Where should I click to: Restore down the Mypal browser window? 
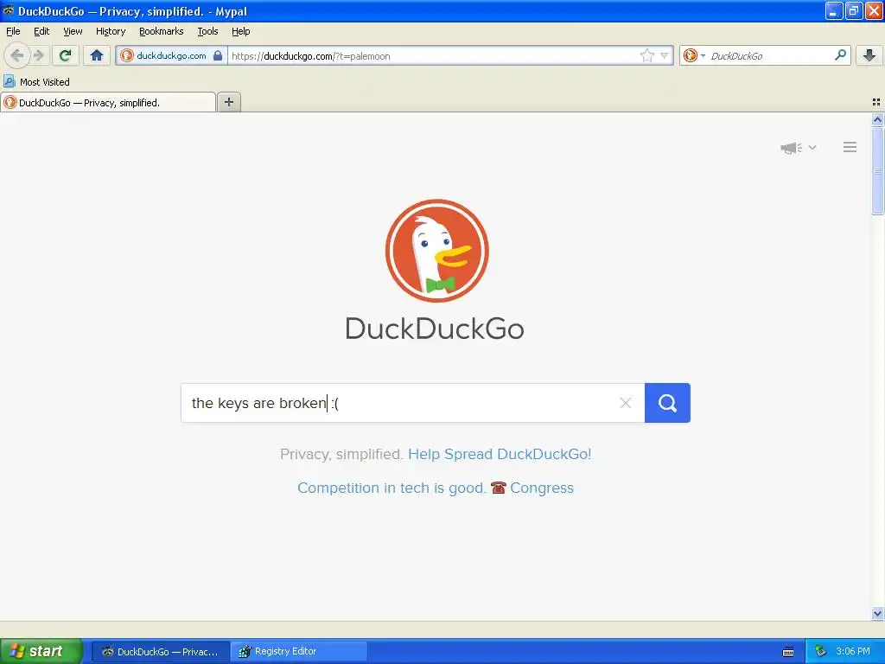pos(853,10)
